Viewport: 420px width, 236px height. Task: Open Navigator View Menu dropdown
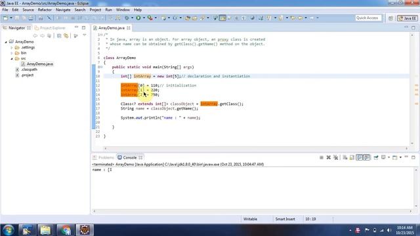click(x=85, y=35)
